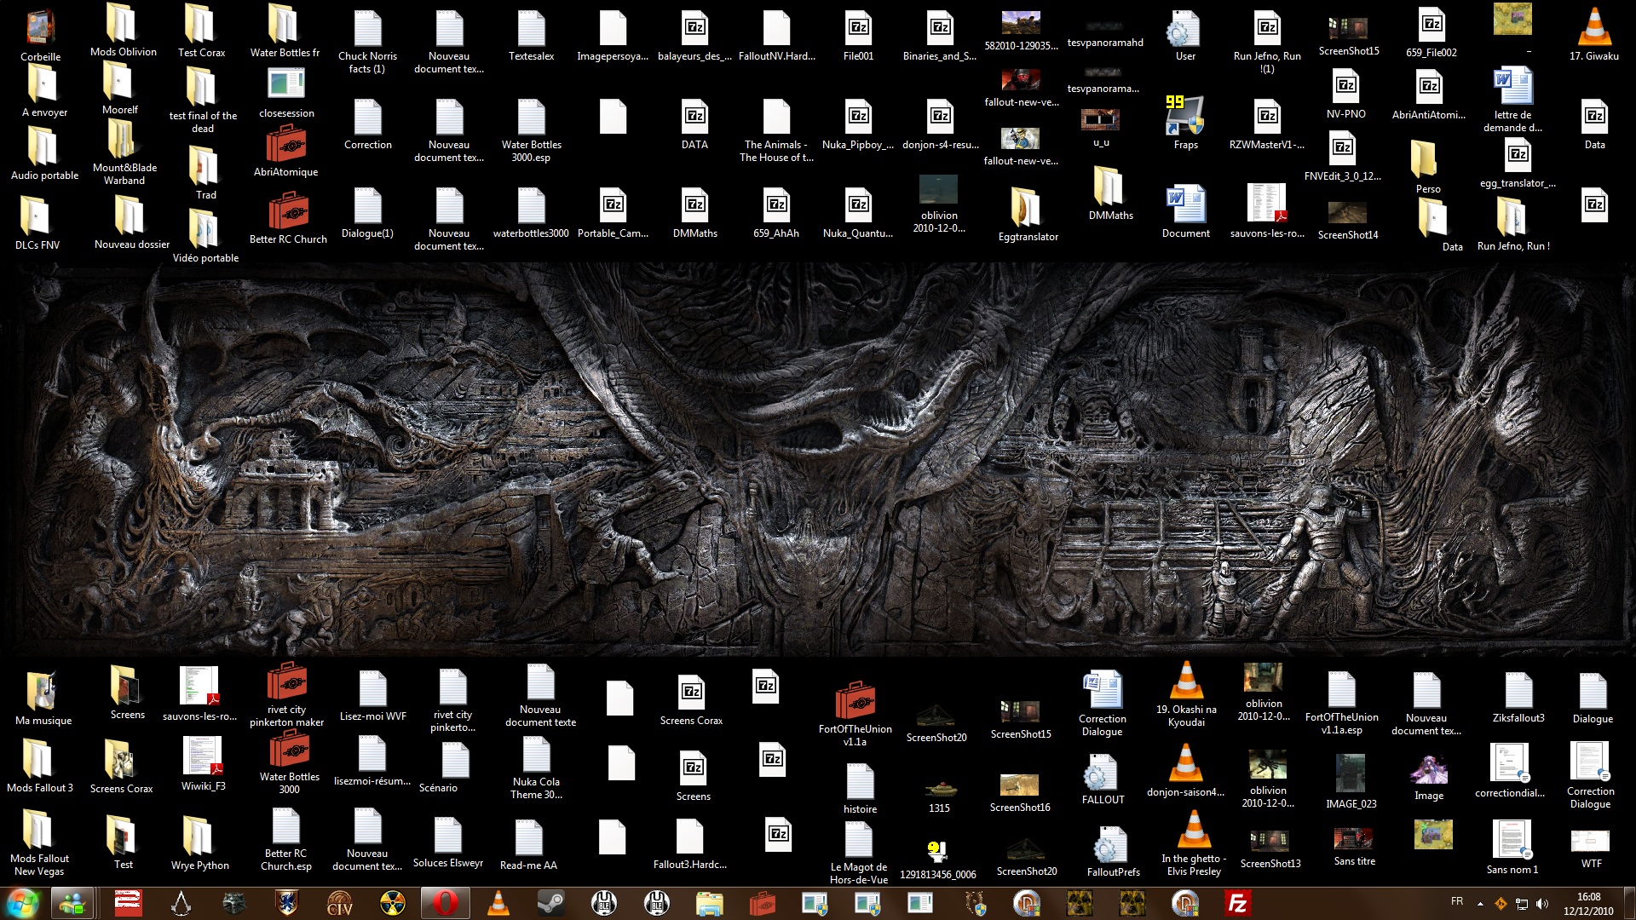Select the 1291813456_0006 file
Screen dimensions: 1636x920
[937, 860]
